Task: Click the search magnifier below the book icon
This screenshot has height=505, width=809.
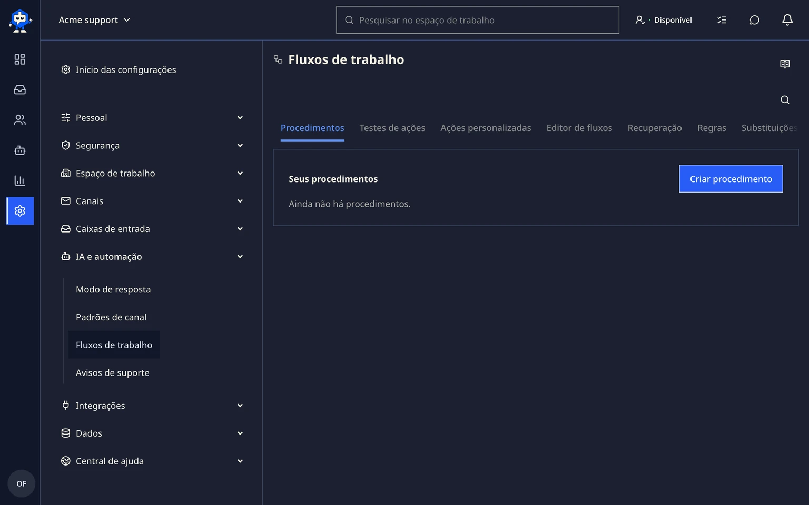Action: click(x=785, y=100)
